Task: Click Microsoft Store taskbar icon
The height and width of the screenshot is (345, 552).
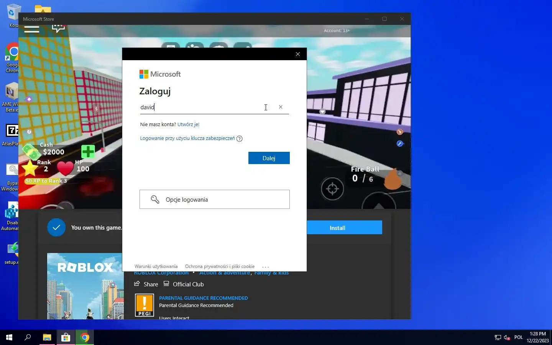Action: click(x=66, y=337)
